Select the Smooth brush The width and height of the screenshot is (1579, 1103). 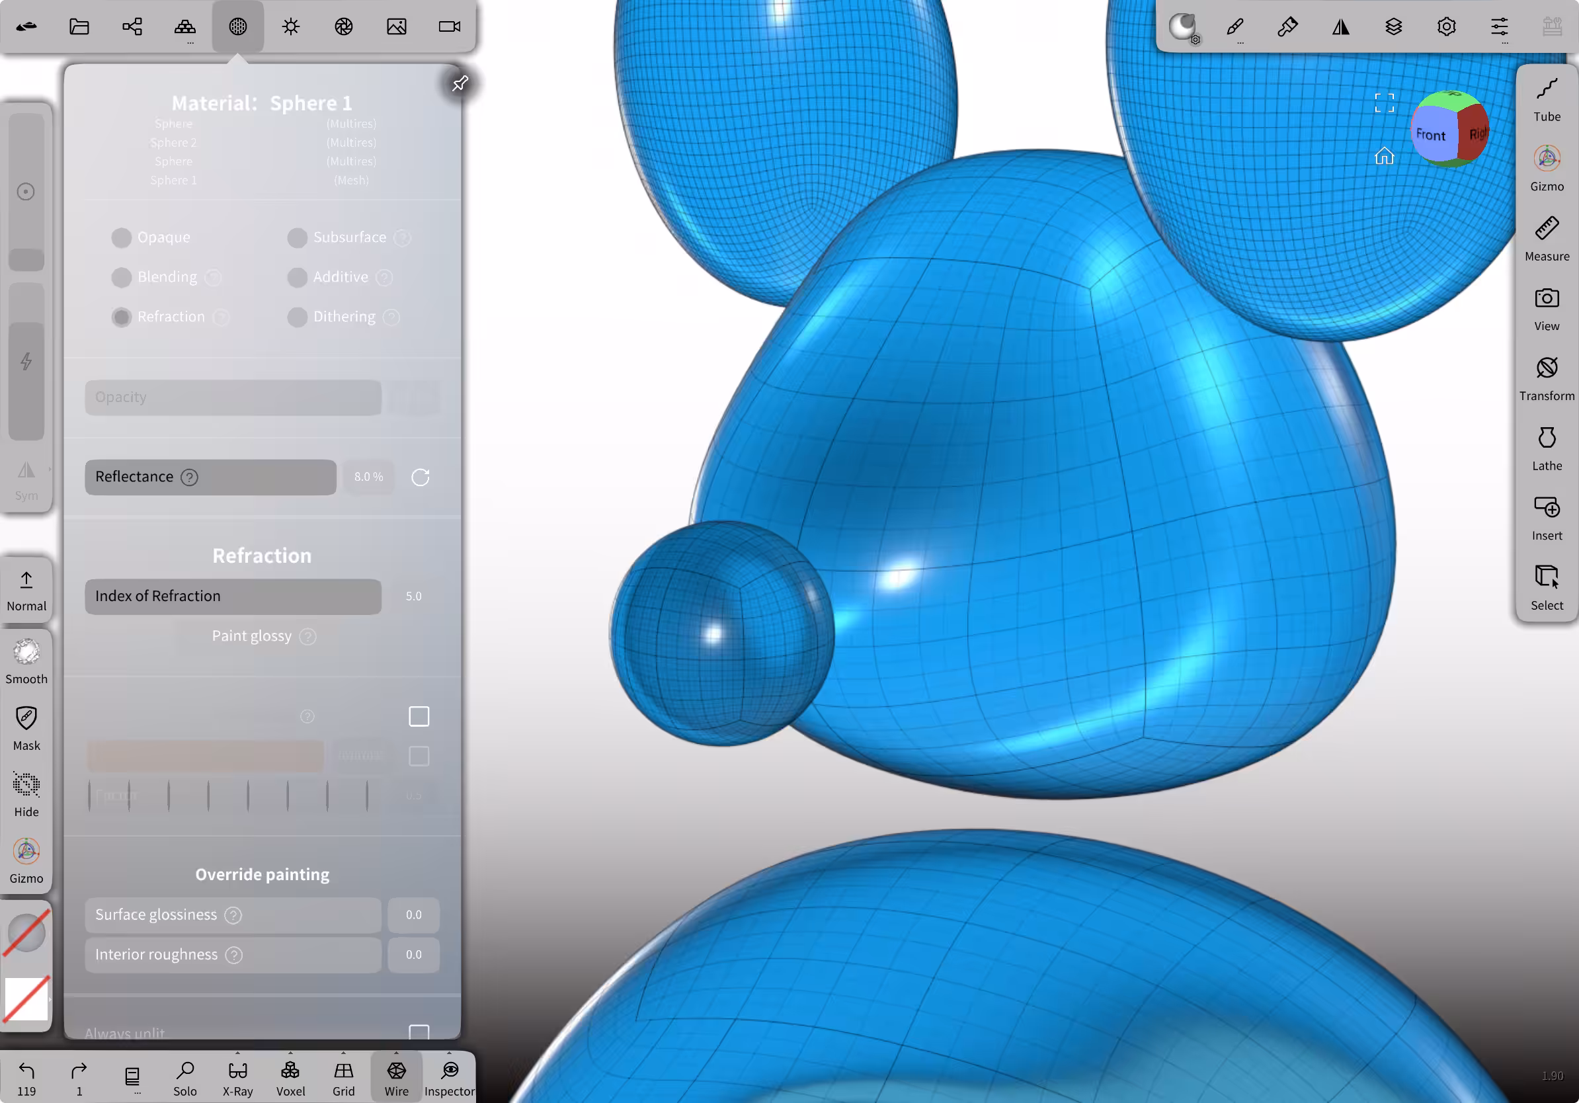tap(26, 661)
